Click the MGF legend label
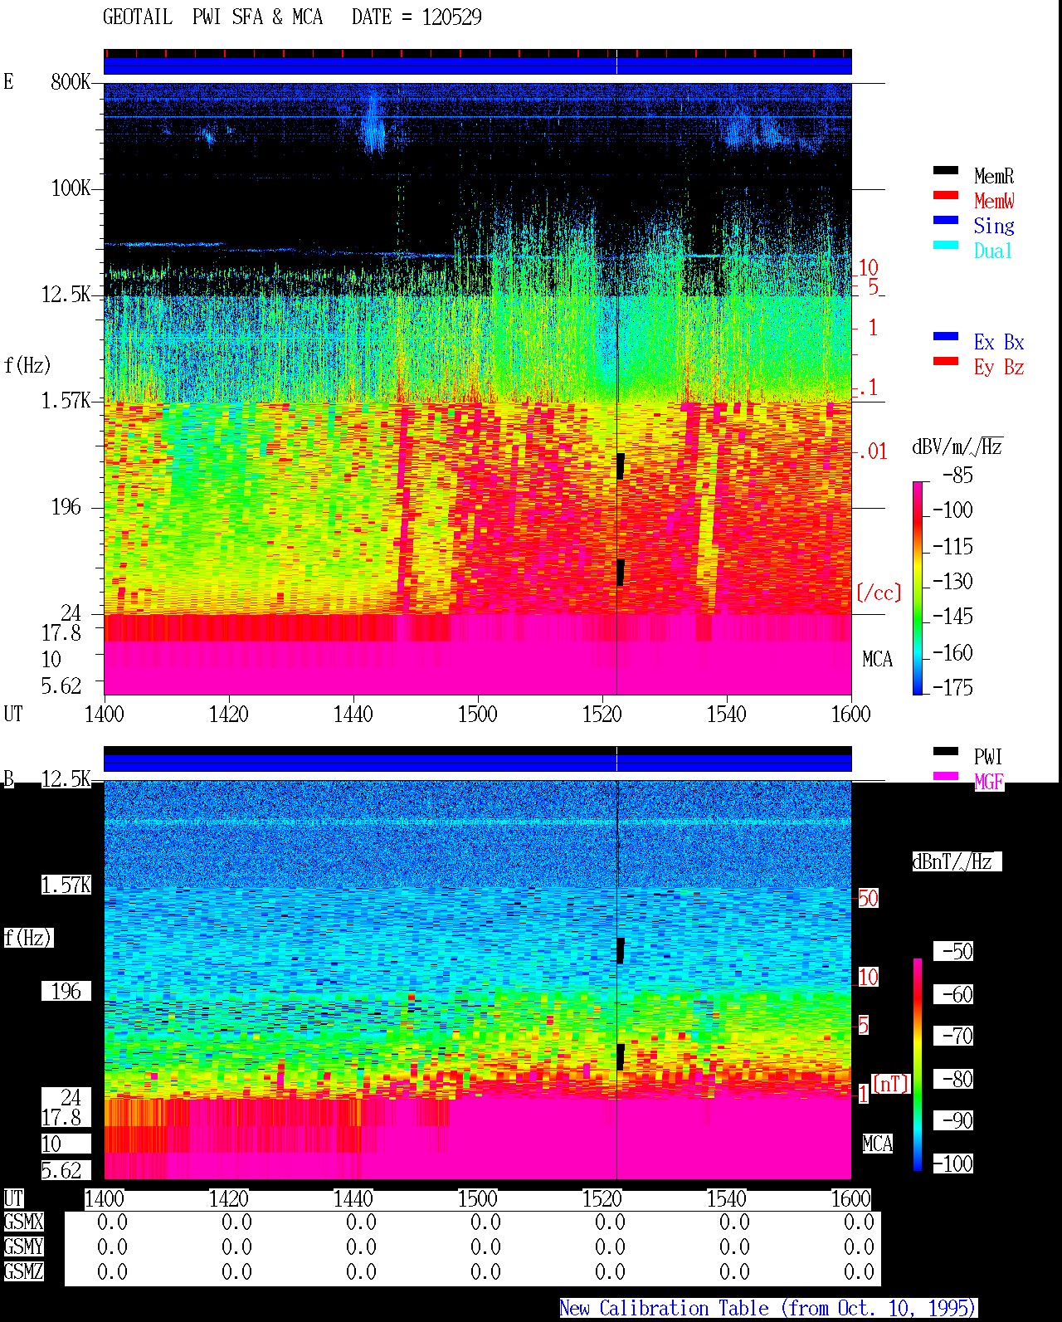1062x1322 pixels. 988,782
